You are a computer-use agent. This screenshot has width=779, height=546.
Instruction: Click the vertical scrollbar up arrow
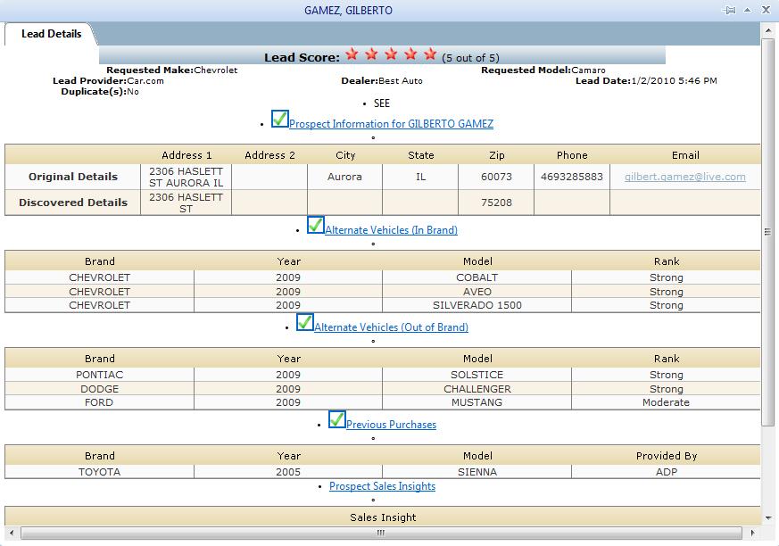[768, 31]
